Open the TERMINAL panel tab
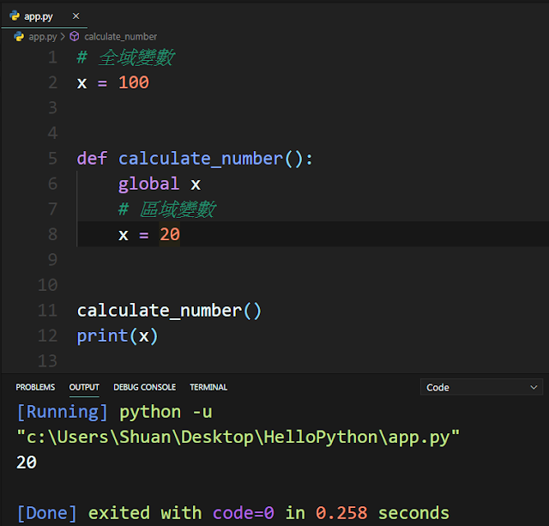The width and height of the screenshot is (549, 526). 208,387
